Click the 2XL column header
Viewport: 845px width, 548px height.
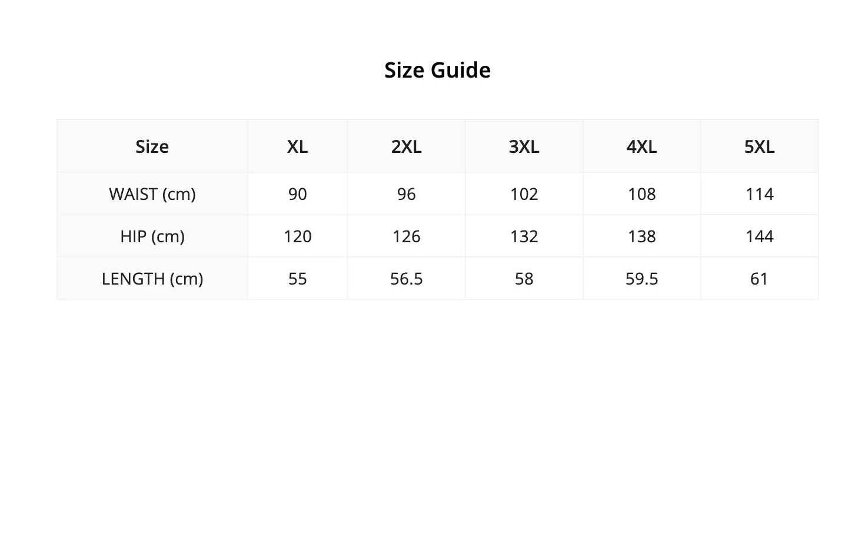coord(407,146)
